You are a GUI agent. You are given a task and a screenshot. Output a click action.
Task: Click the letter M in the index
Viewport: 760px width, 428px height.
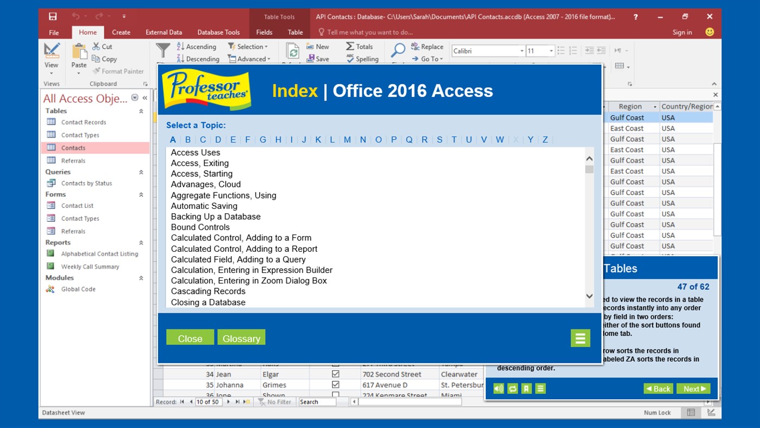click(347, 140)
